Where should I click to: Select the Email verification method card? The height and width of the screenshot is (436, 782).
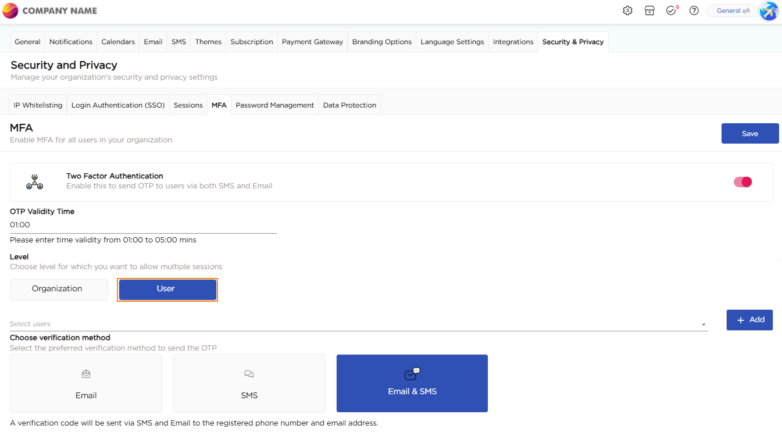click(86, 383)
